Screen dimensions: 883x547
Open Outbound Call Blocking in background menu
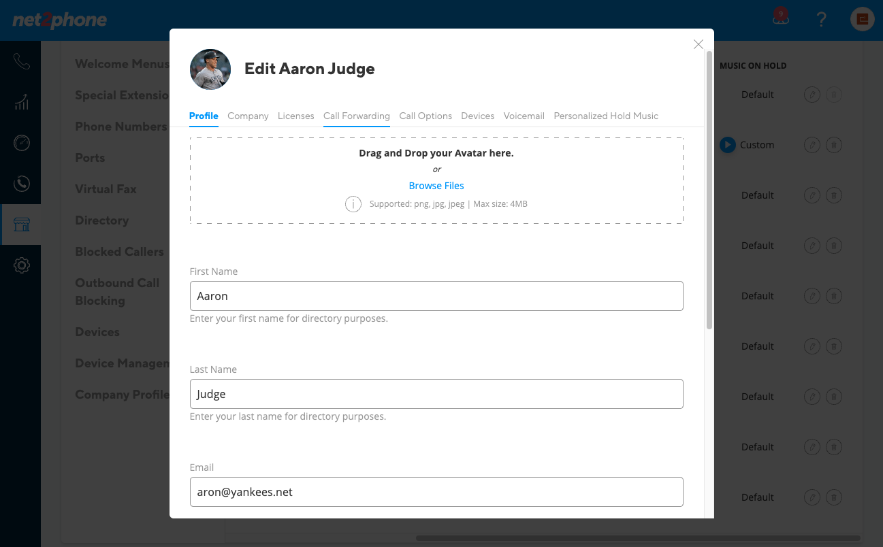[117, 292]
